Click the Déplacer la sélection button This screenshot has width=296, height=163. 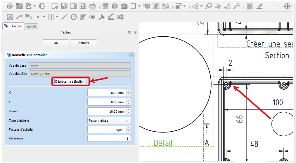pos(70,81)
